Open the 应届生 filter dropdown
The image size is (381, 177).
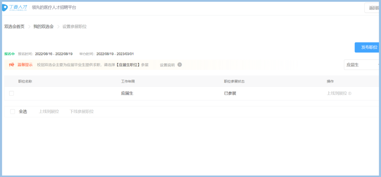pos(362,65)
